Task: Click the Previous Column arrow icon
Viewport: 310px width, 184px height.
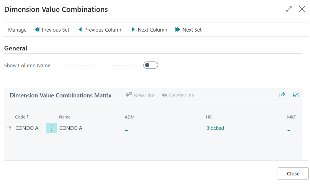Action: tap(80, 30)
